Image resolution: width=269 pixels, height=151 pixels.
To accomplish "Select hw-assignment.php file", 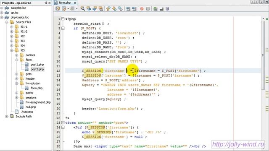I will (38, 102).
